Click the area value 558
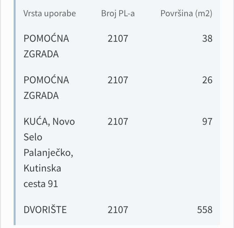The height and width of the screenshot is (228, 234). tap(204, 209)
